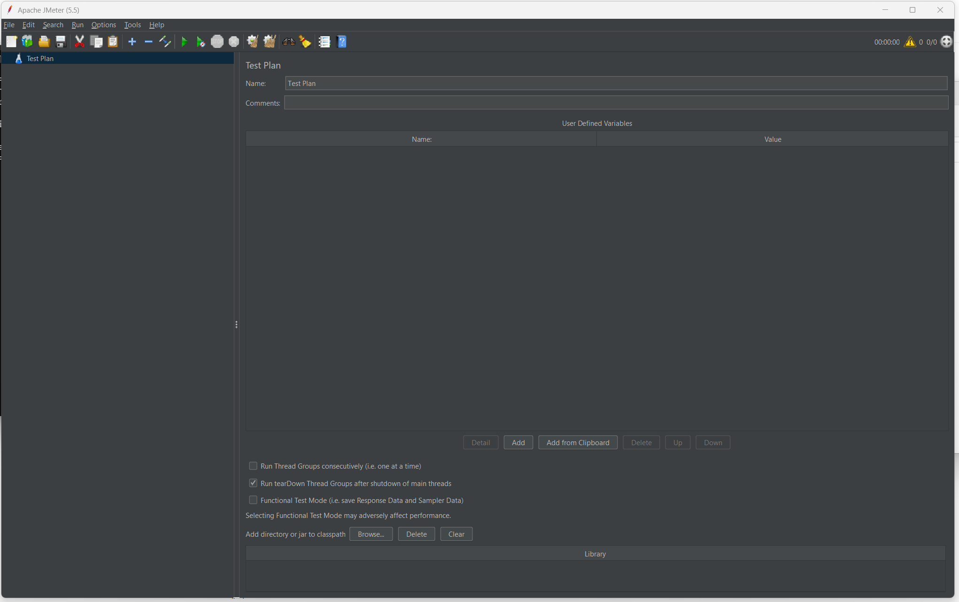Click Start no pauses icon
Image resolution: width=959 pixels, height=602 pixels.
201,42
